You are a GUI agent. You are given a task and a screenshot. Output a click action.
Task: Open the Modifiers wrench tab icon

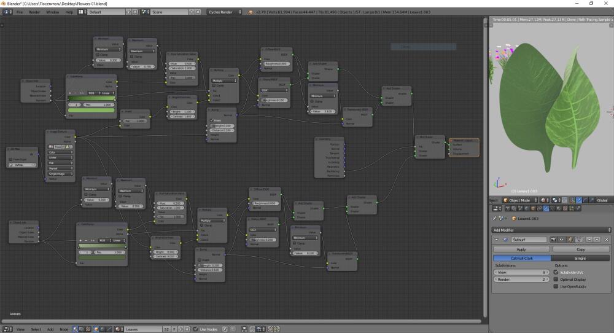pyautogui.click(x=546, y=208)
